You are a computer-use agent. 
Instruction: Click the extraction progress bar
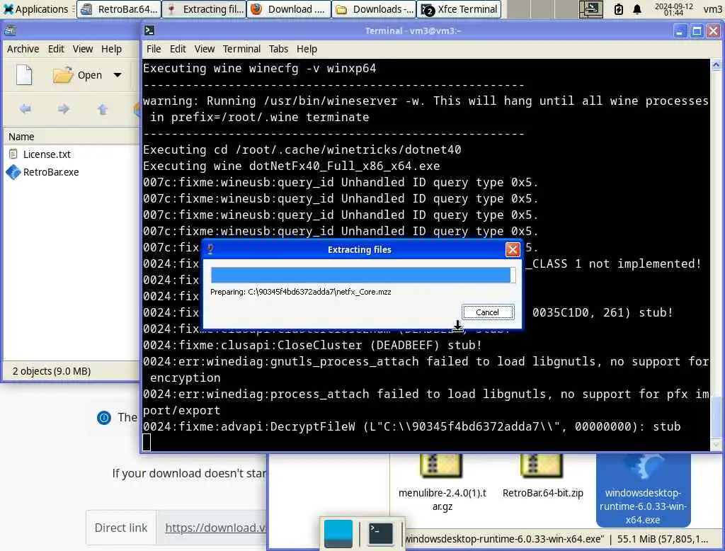363,275
